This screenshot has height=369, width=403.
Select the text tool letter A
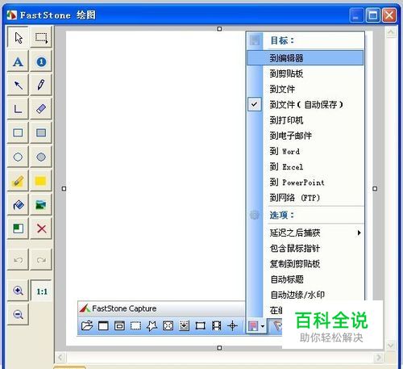18,61
